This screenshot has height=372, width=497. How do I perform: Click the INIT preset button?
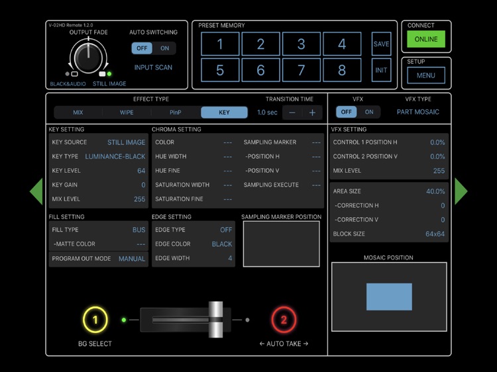(381, 70)
